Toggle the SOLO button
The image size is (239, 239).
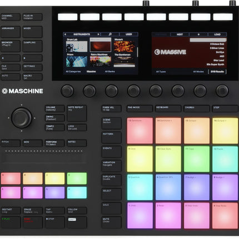click(112, 208)
